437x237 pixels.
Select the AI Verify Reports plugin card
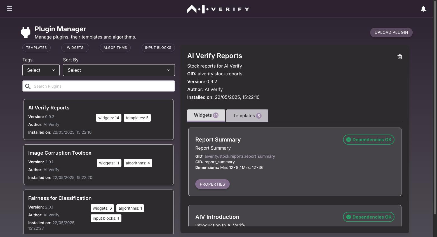point(98,119)
